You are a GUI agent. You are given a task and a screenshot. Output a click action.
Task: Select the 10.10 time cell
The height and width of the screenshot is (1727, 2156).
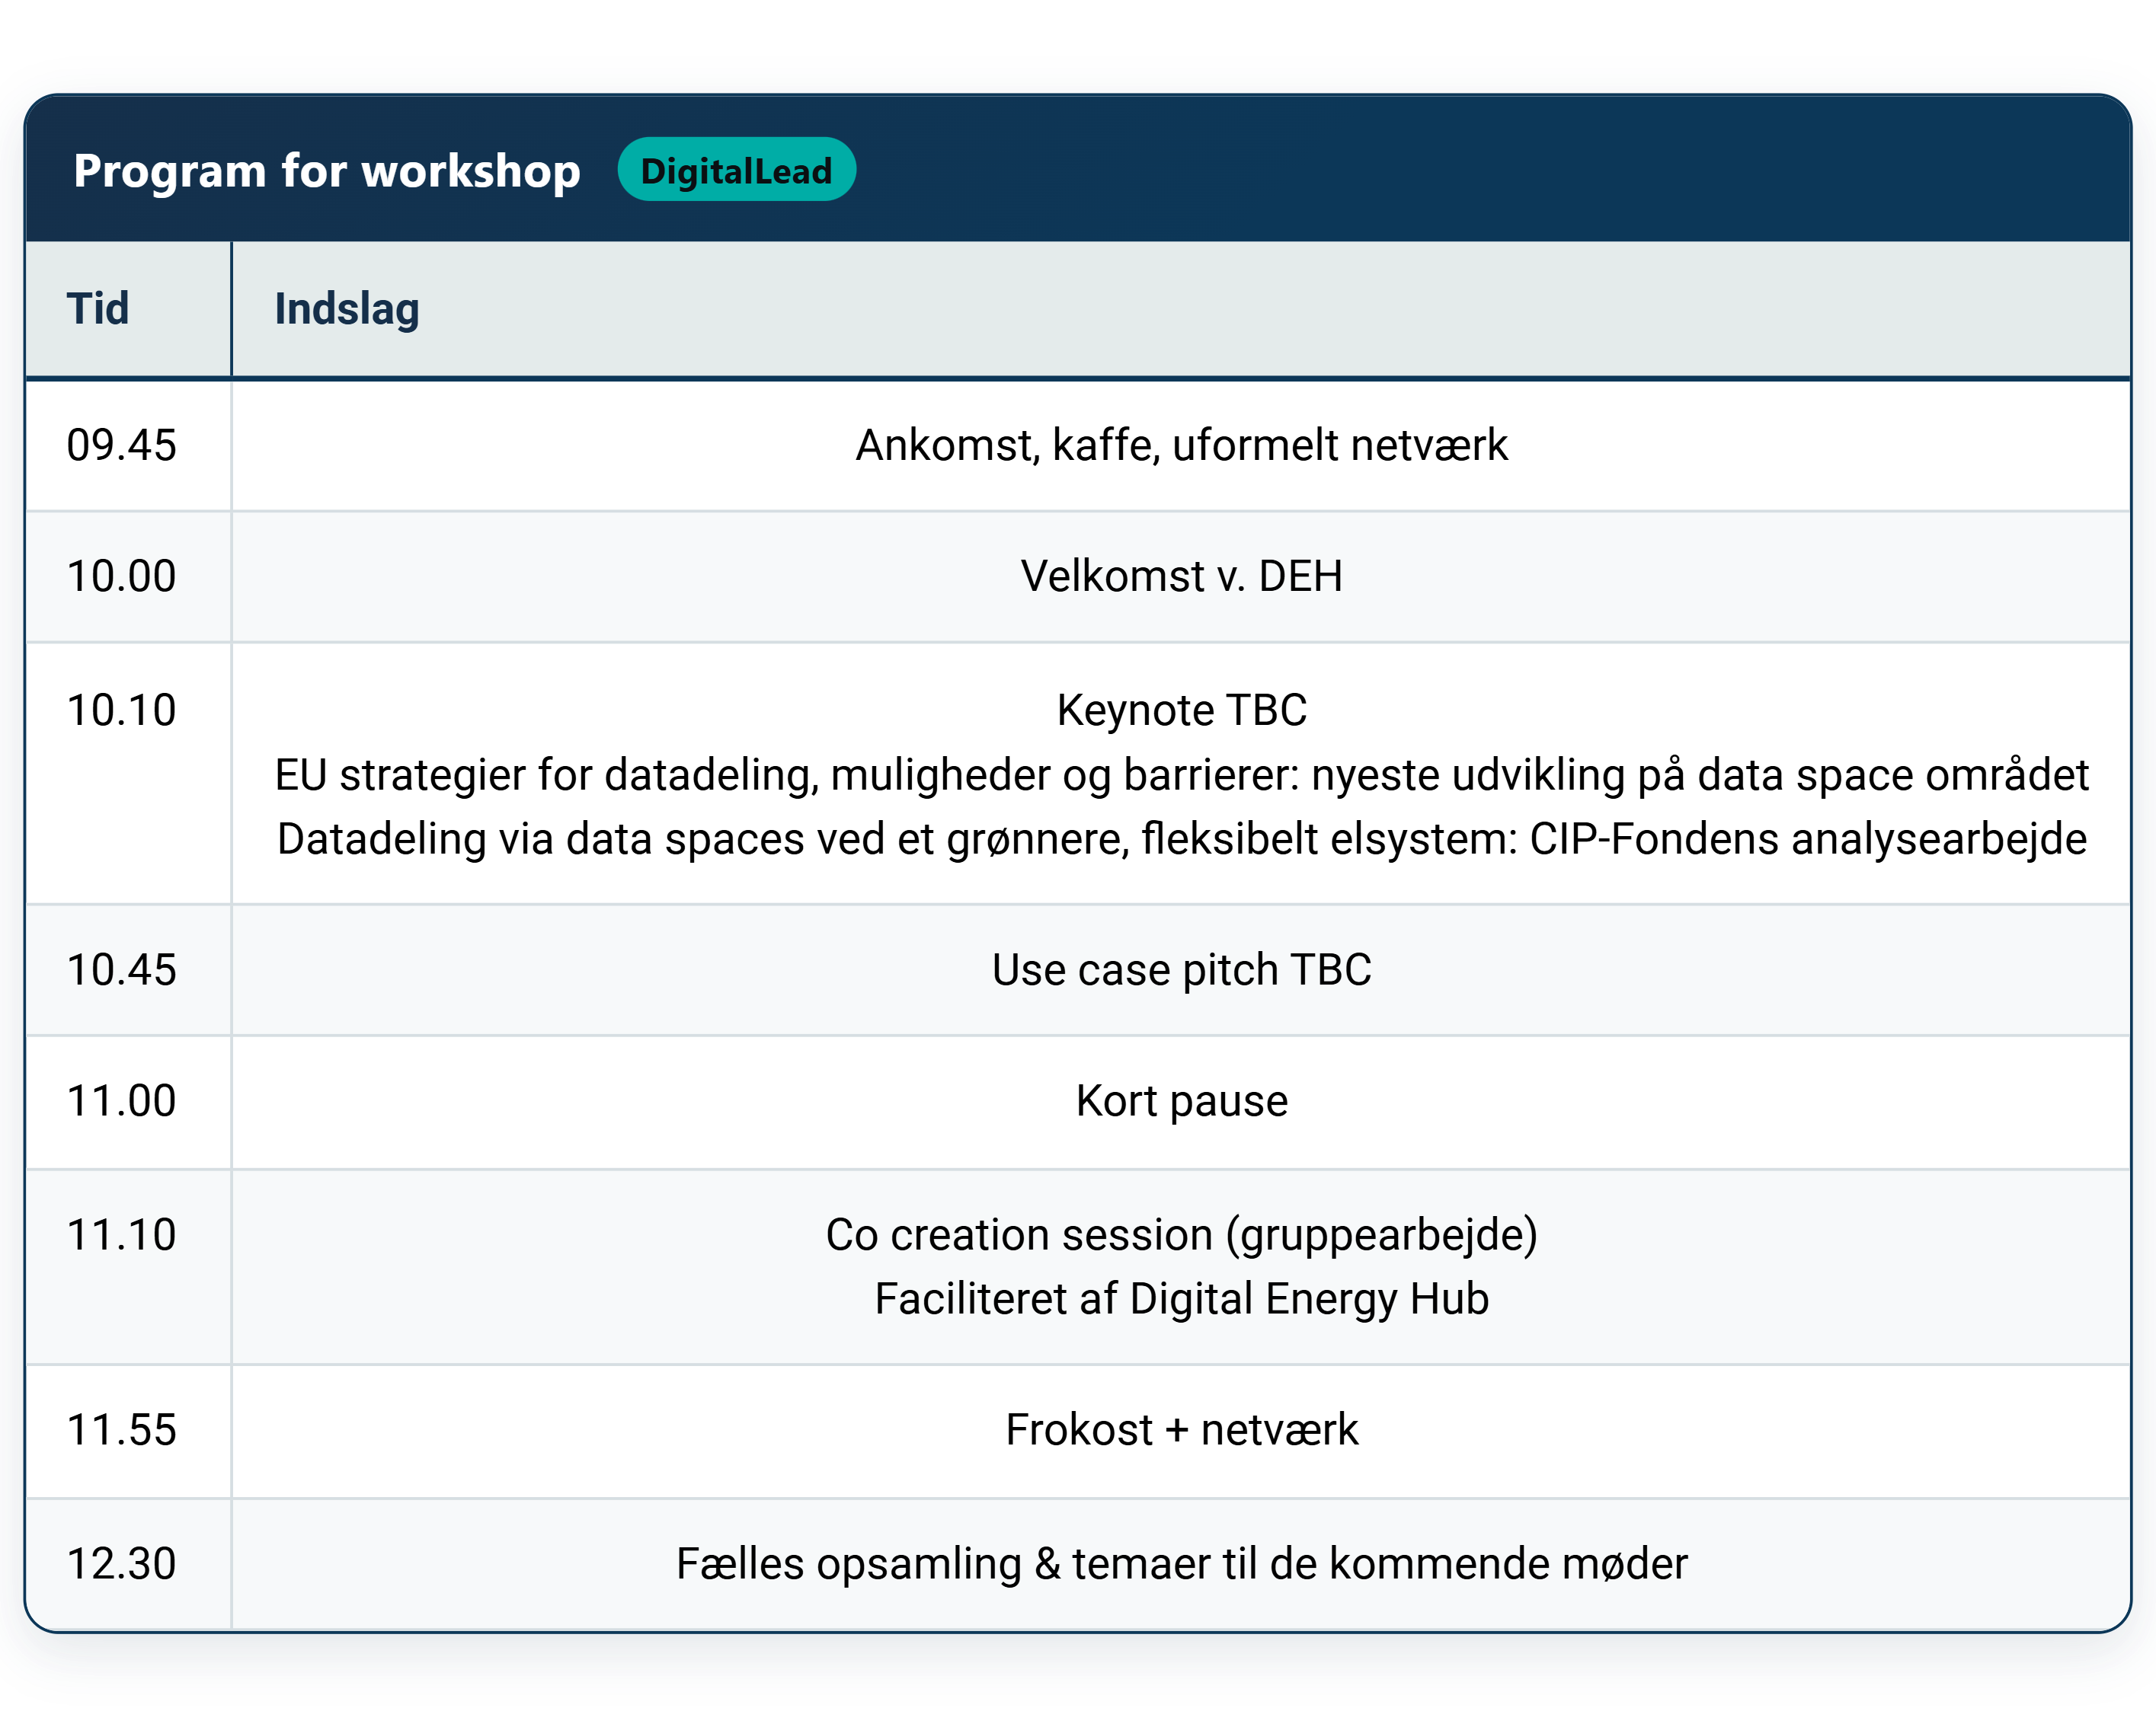[x=122, y=710]
